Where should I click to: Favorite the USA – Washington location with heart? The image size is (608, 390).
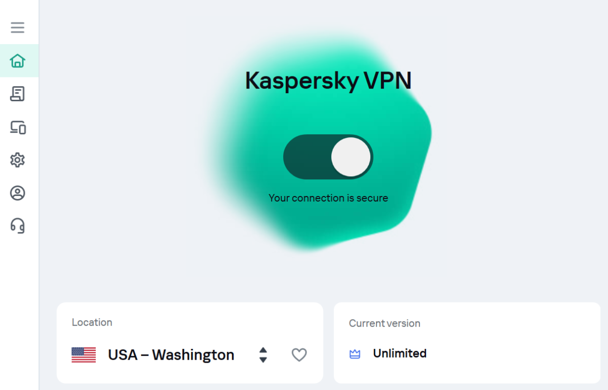(x=299, y=355)
